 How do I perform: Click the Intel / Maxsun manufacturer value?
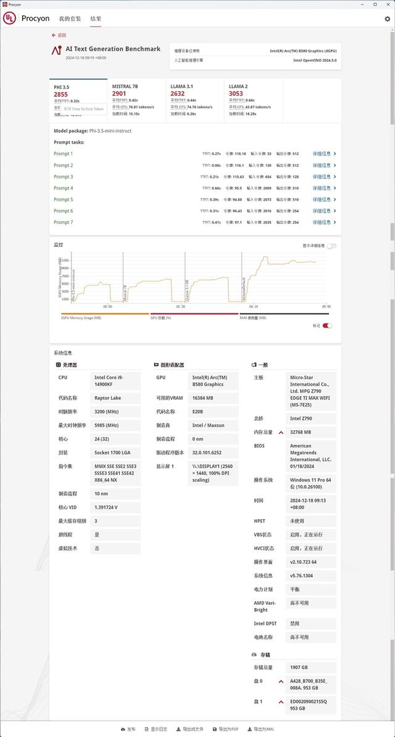pyautogui.click(x=213, y=425)
